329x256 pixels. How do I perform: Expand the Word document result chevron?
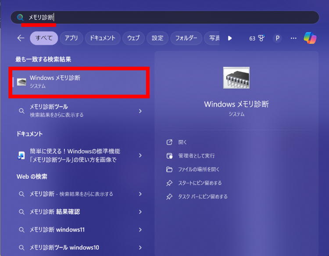140,155
